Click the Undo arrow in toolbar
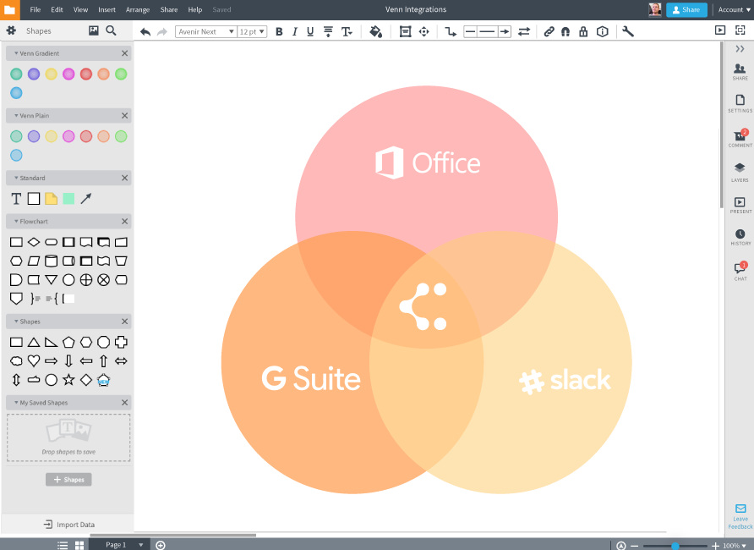The width and height of the screenshot is (754, 550). pyautogui.click(x=145, y=32)
